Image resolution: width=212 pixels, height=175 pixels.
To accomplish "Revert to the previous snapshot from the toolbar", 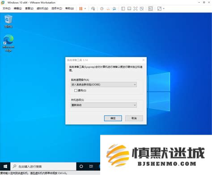I will 108,8.
